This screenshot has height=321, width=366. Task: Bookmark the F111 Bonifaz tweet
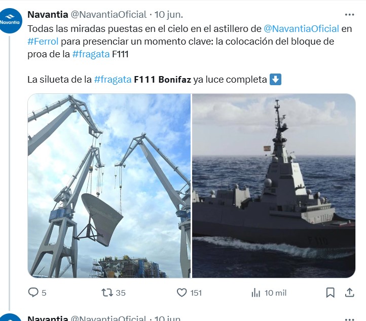(x=330, y=293)
